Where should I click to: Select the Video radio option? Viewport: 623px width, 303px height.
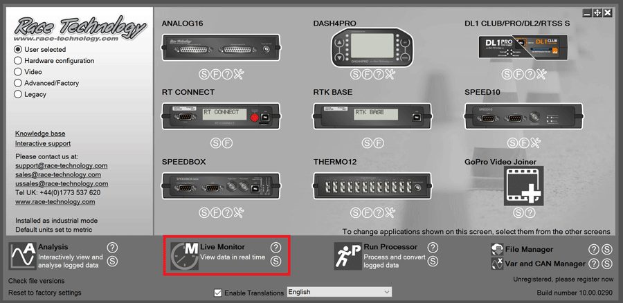[17, 72]
